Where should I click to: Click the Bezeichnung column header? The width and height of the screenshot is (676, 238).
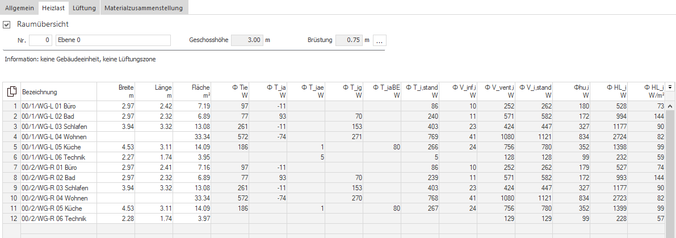(58, 92)
